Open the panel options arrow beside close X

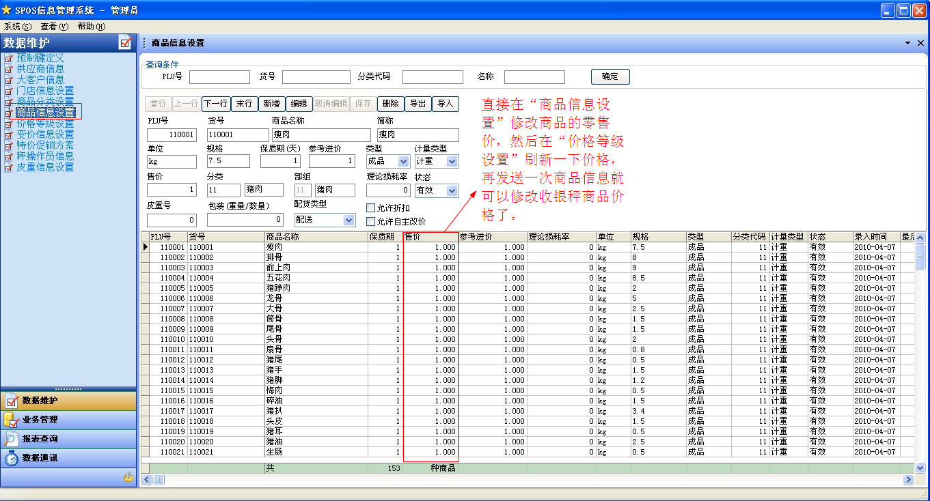click(x=908, y=43)
